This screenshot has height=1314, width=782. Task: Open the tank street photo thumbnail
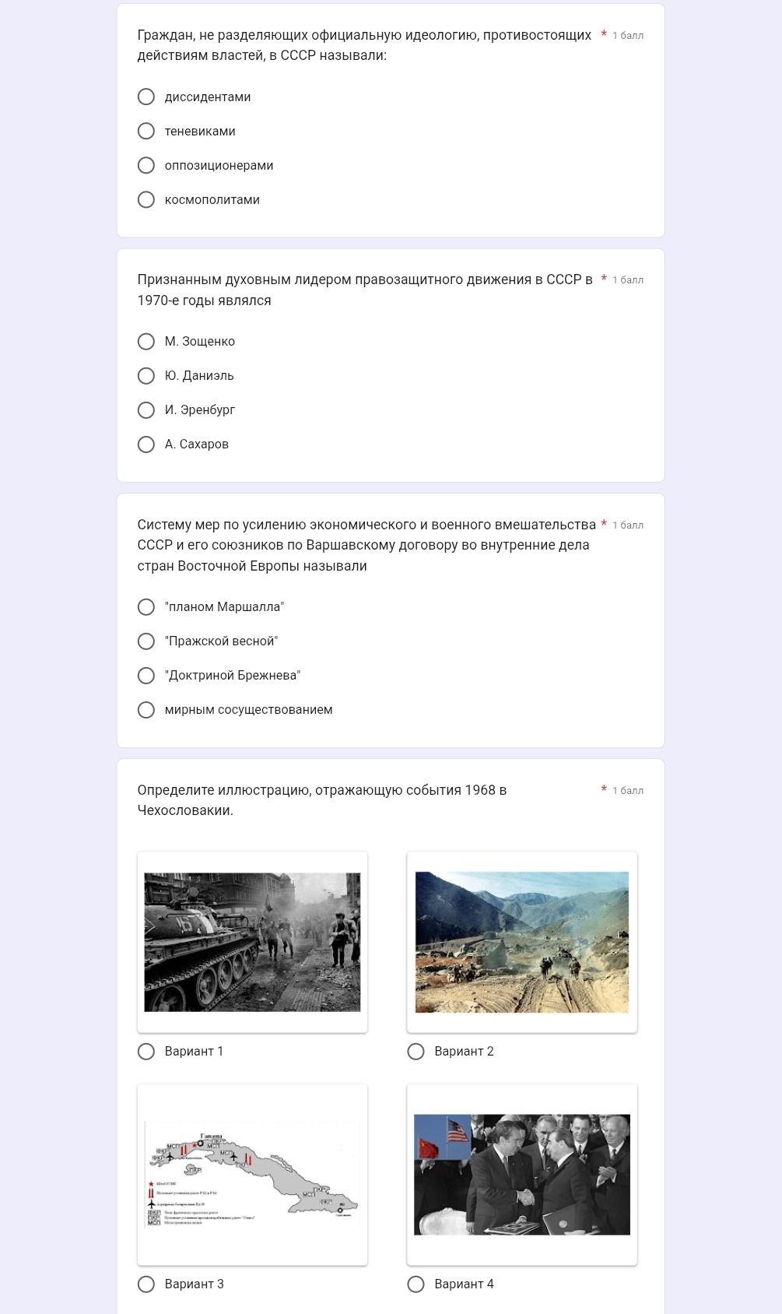coord(252,942)
